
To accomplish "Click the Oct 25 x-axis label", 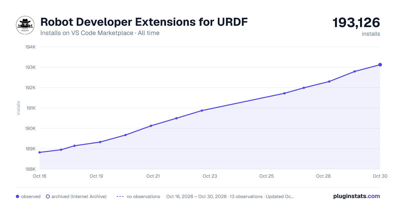I will point(267,176).
